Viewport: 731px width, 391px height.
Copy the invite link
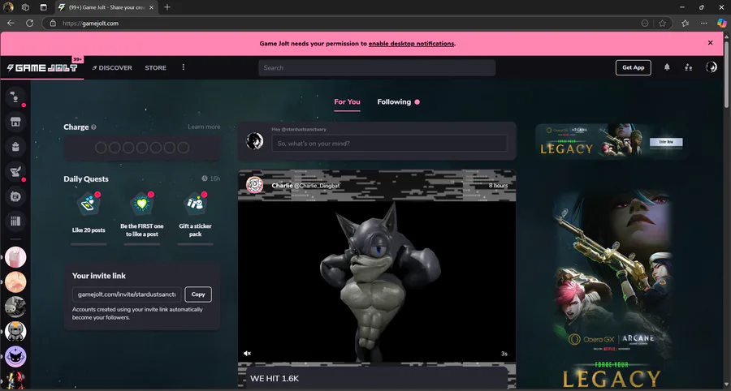198,294
